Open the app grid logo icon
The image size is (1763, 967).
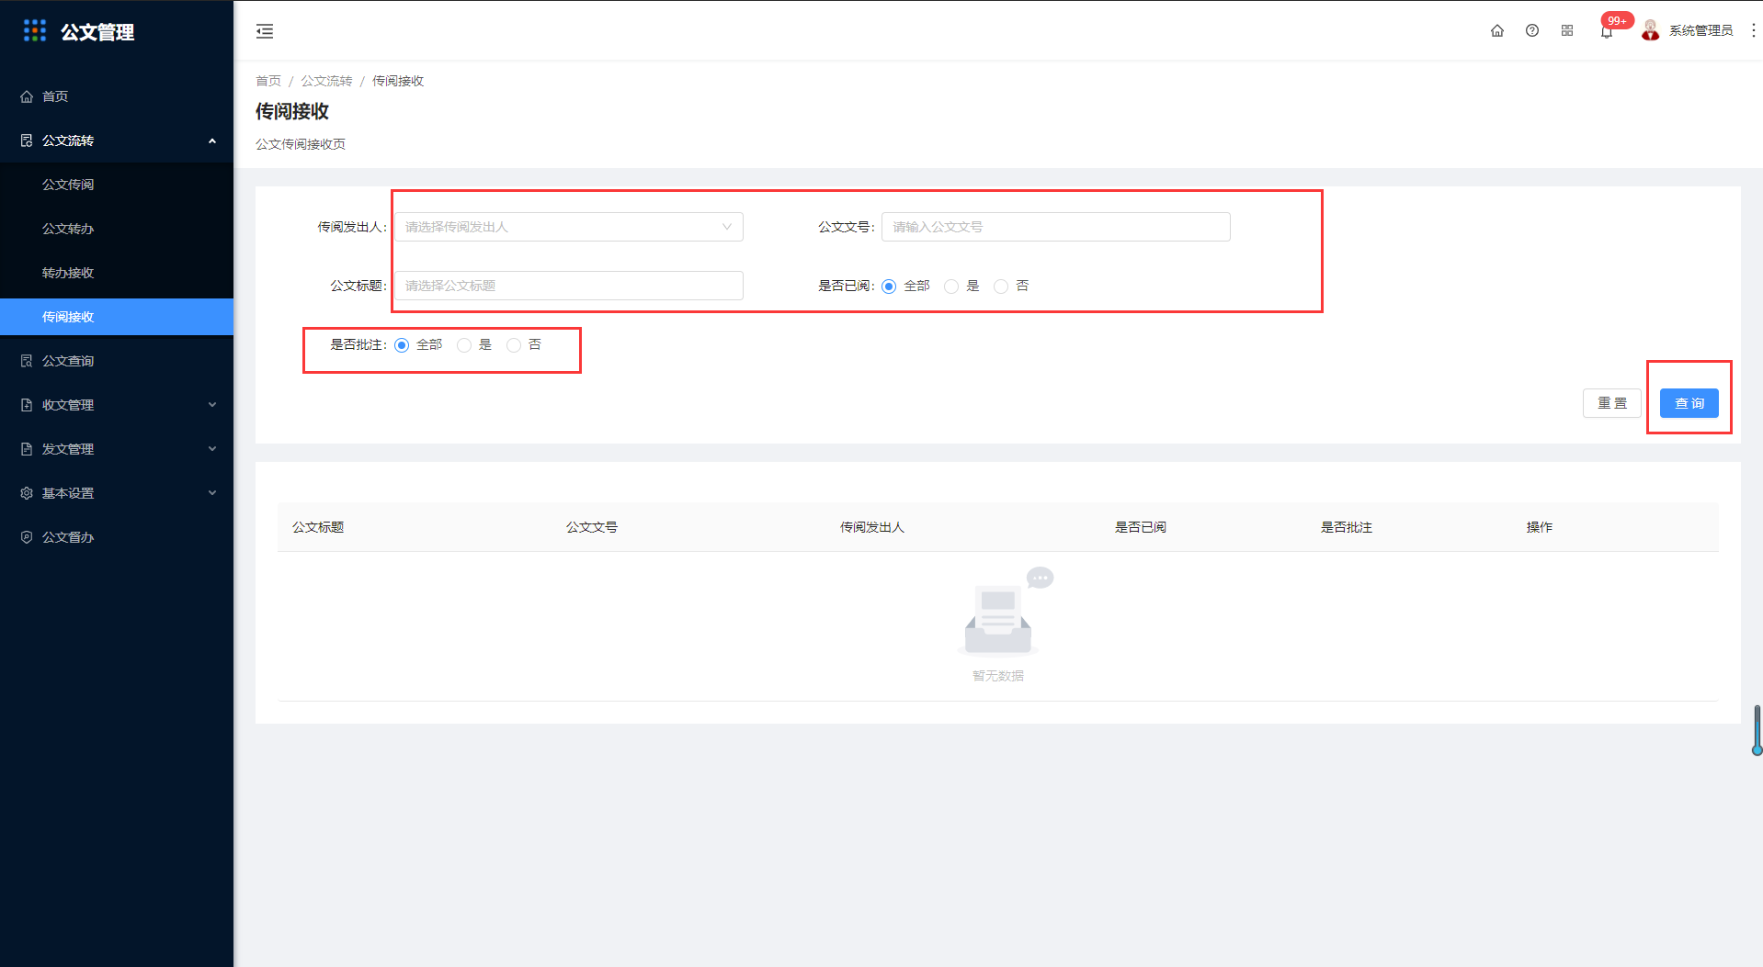(35, 30)
